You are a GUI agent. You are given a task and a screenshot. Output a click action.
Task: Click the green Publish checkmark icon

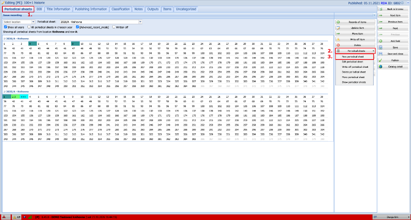381,60
